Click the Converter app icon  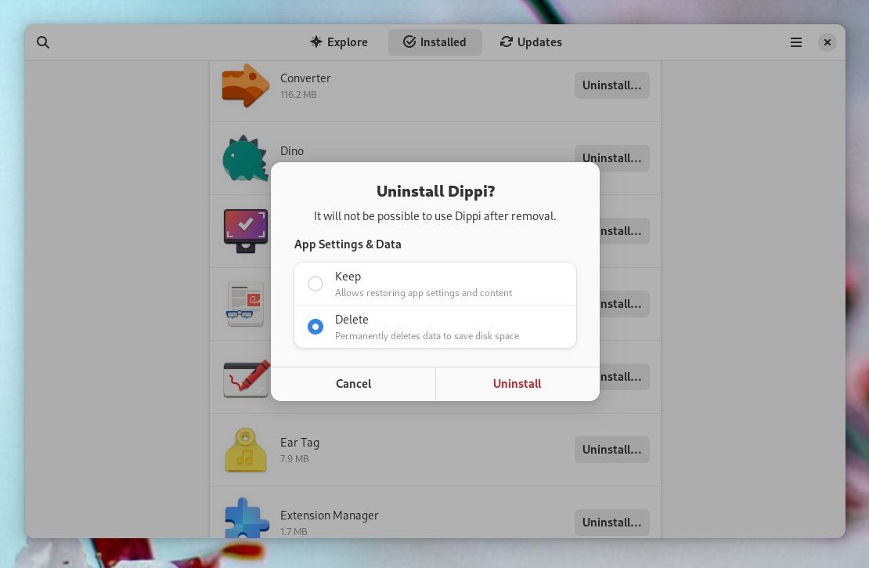(x=246, y=85)
